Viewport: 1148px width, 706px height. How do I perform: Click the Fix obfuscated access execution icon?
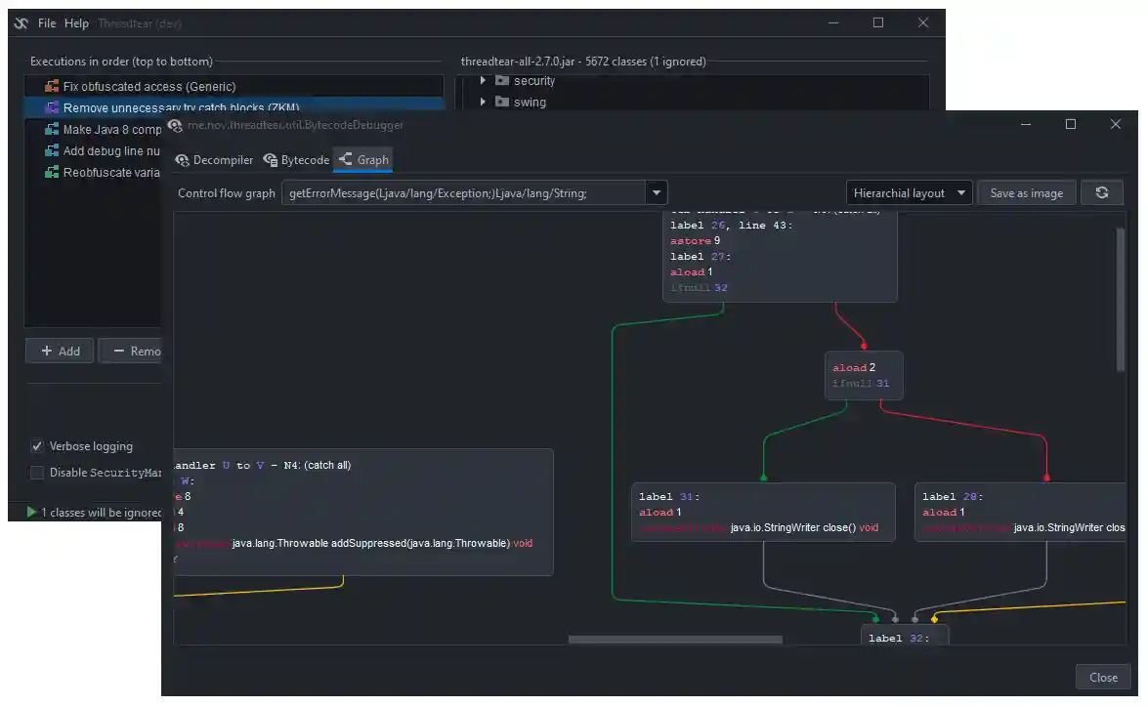tap(51, 86)
